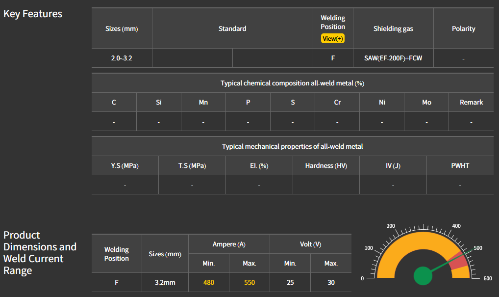This screenshot has width=499, height=297.
Task: Select the 3.2mm size cell
Action: pos(165,282)
